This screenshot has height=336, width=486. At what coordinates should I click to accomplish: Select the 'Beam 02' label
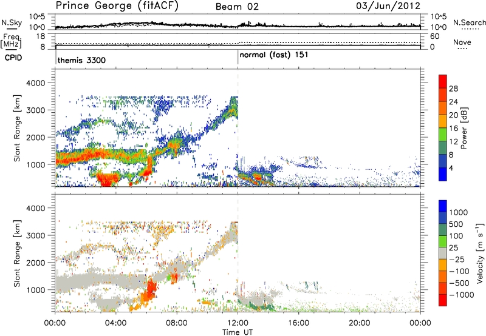coord(237,7)
